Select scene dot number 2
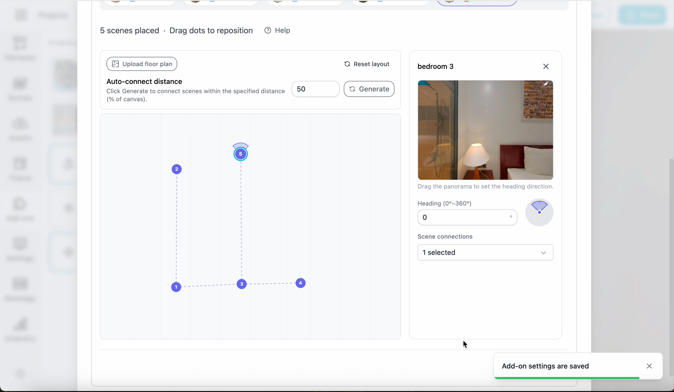 point(177,169)
